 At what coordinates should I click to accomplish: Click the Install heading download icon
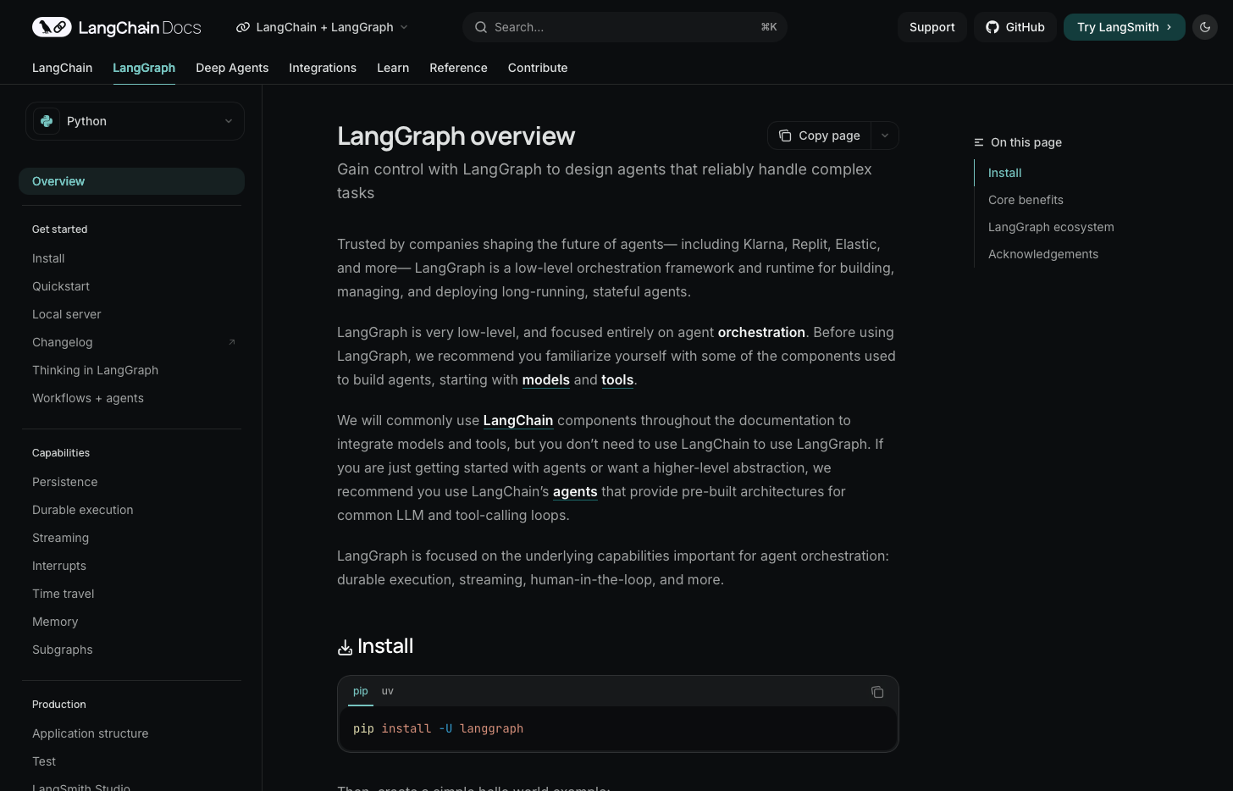click(x=345, y=648)
